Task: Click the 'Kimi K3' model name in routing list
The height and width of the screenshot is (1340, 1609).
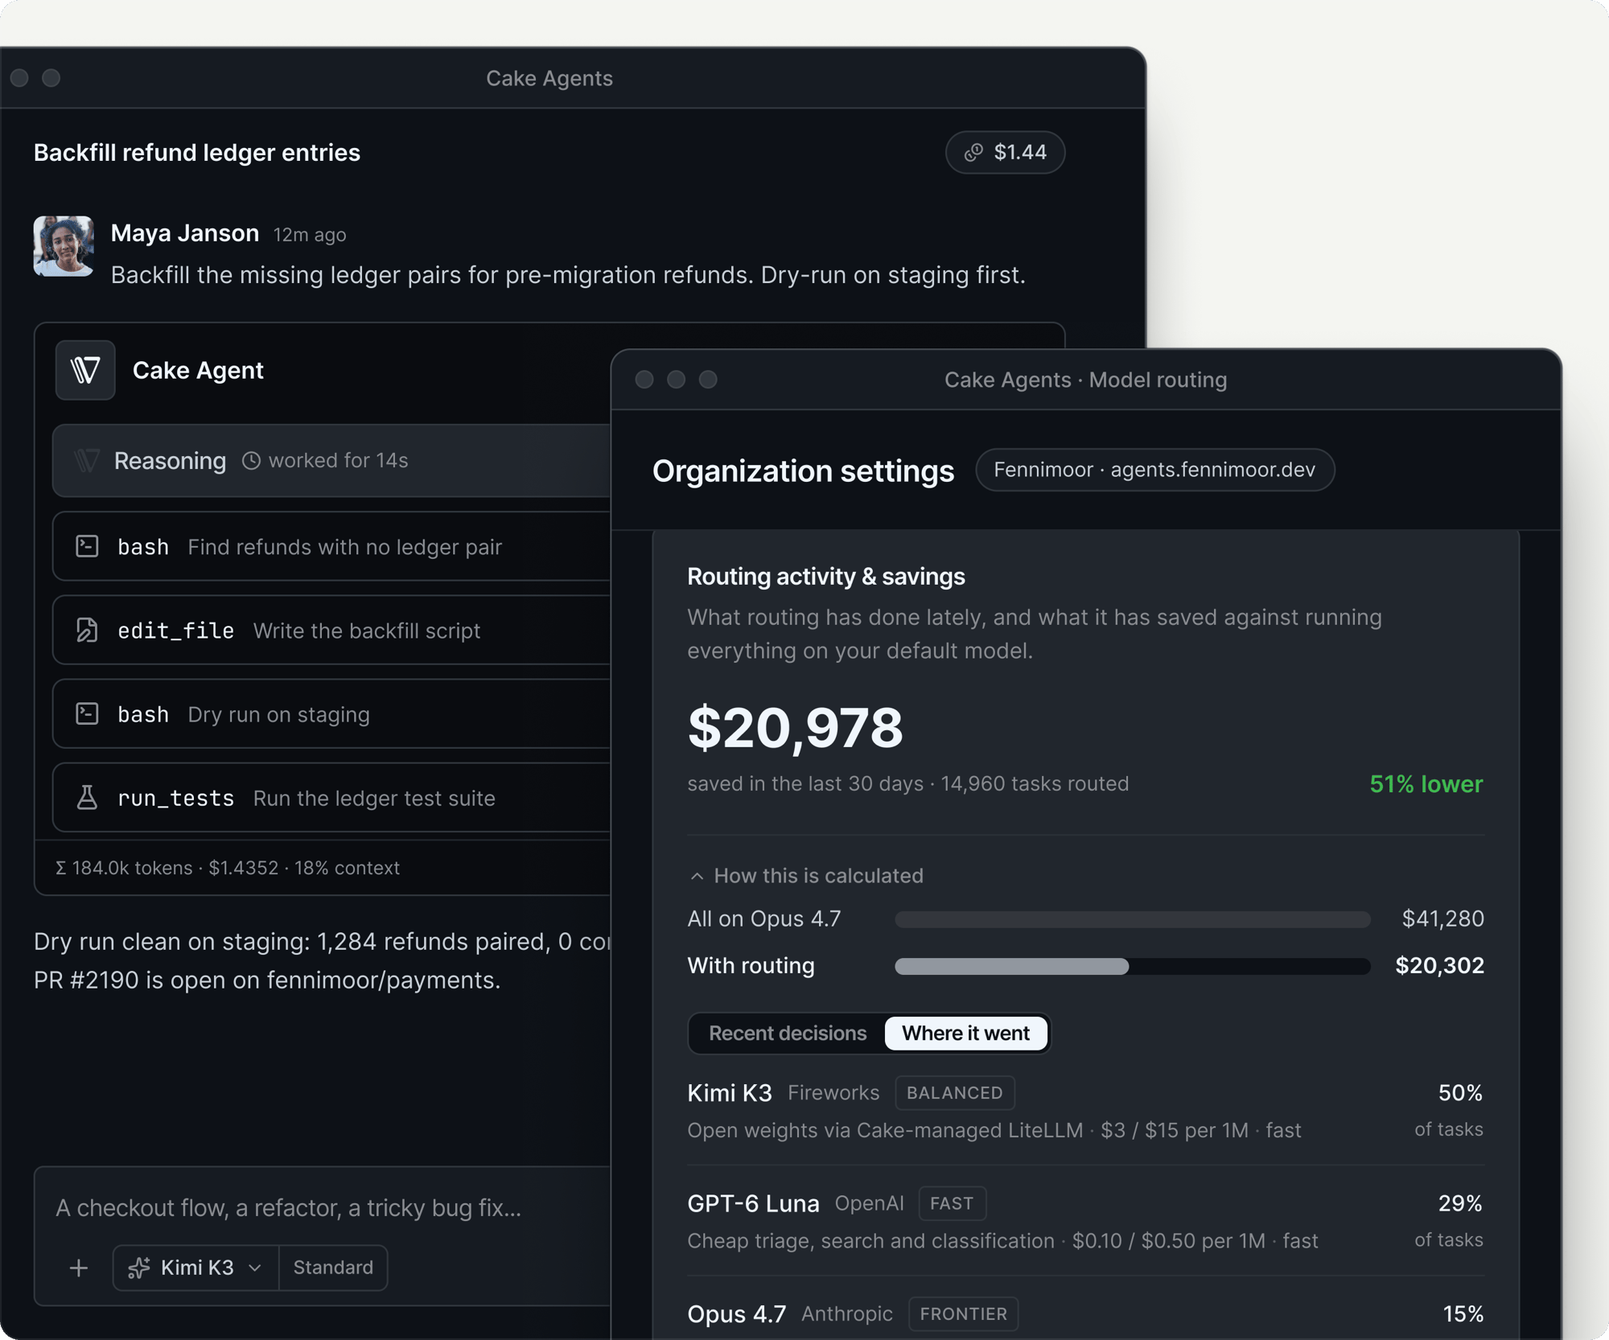Action: 730,1092
